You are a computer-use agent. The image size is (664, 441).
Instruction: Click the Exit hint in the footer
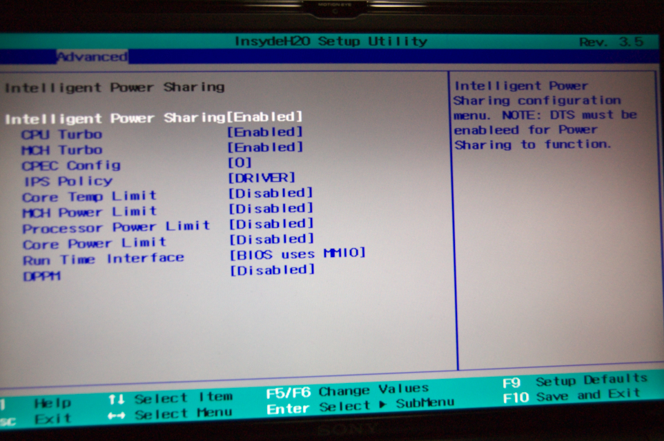[52, 418]
